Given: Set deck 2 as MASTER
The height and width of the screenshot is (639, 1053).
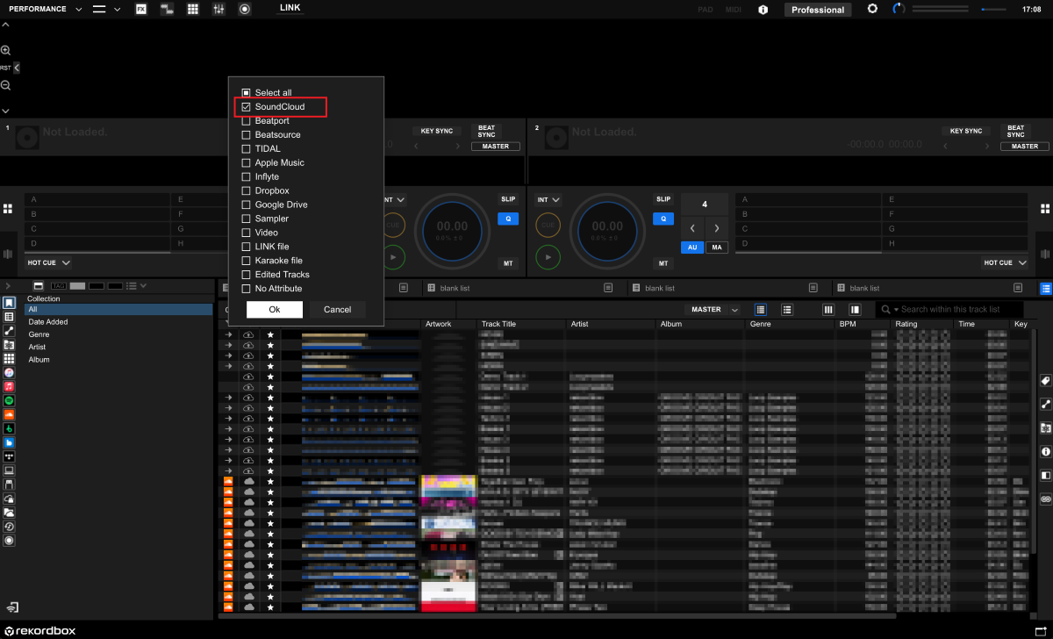Looking at the screenshot, I should coord(1025,147).
